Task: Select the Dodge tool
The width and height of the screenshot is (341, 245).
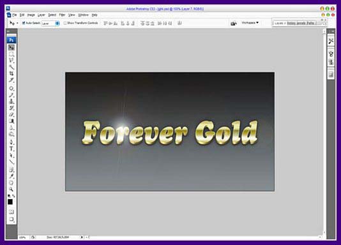Action: click(11, 135)
